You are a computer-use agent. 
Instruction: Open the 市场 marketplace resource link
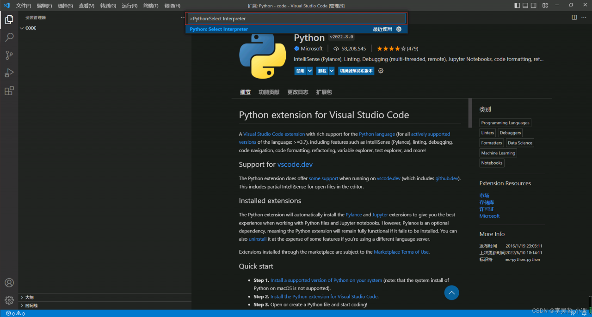click(484, 195)
